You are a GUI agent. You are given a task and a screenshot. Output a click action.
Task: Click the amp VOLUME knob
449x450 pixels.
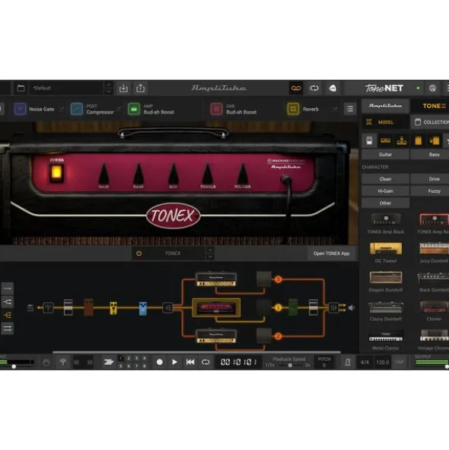[243, 174]
